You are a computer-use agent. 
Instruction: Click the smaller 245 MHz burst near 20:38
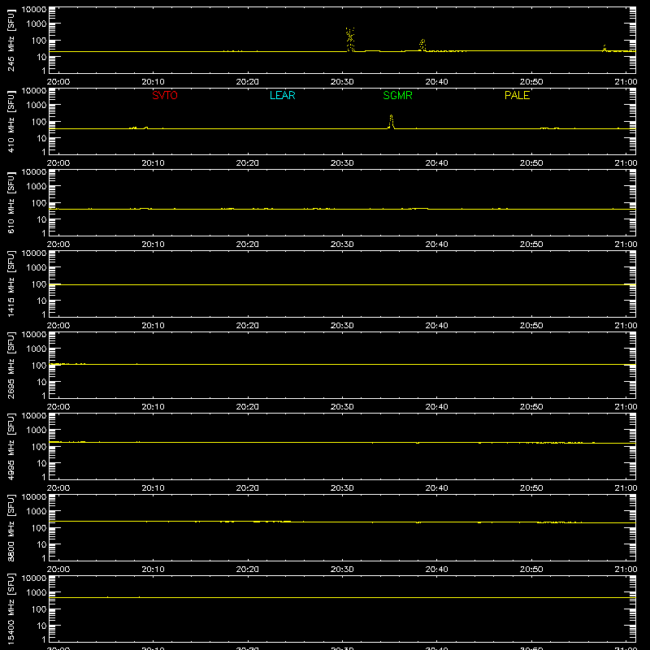[x=422, y=45]
